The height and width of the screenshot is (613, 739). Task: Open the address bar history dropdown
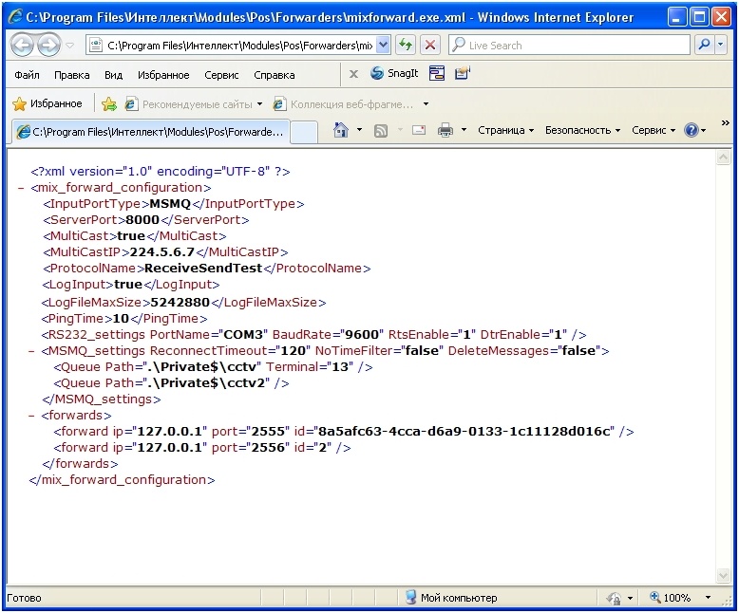click(383, 45)
